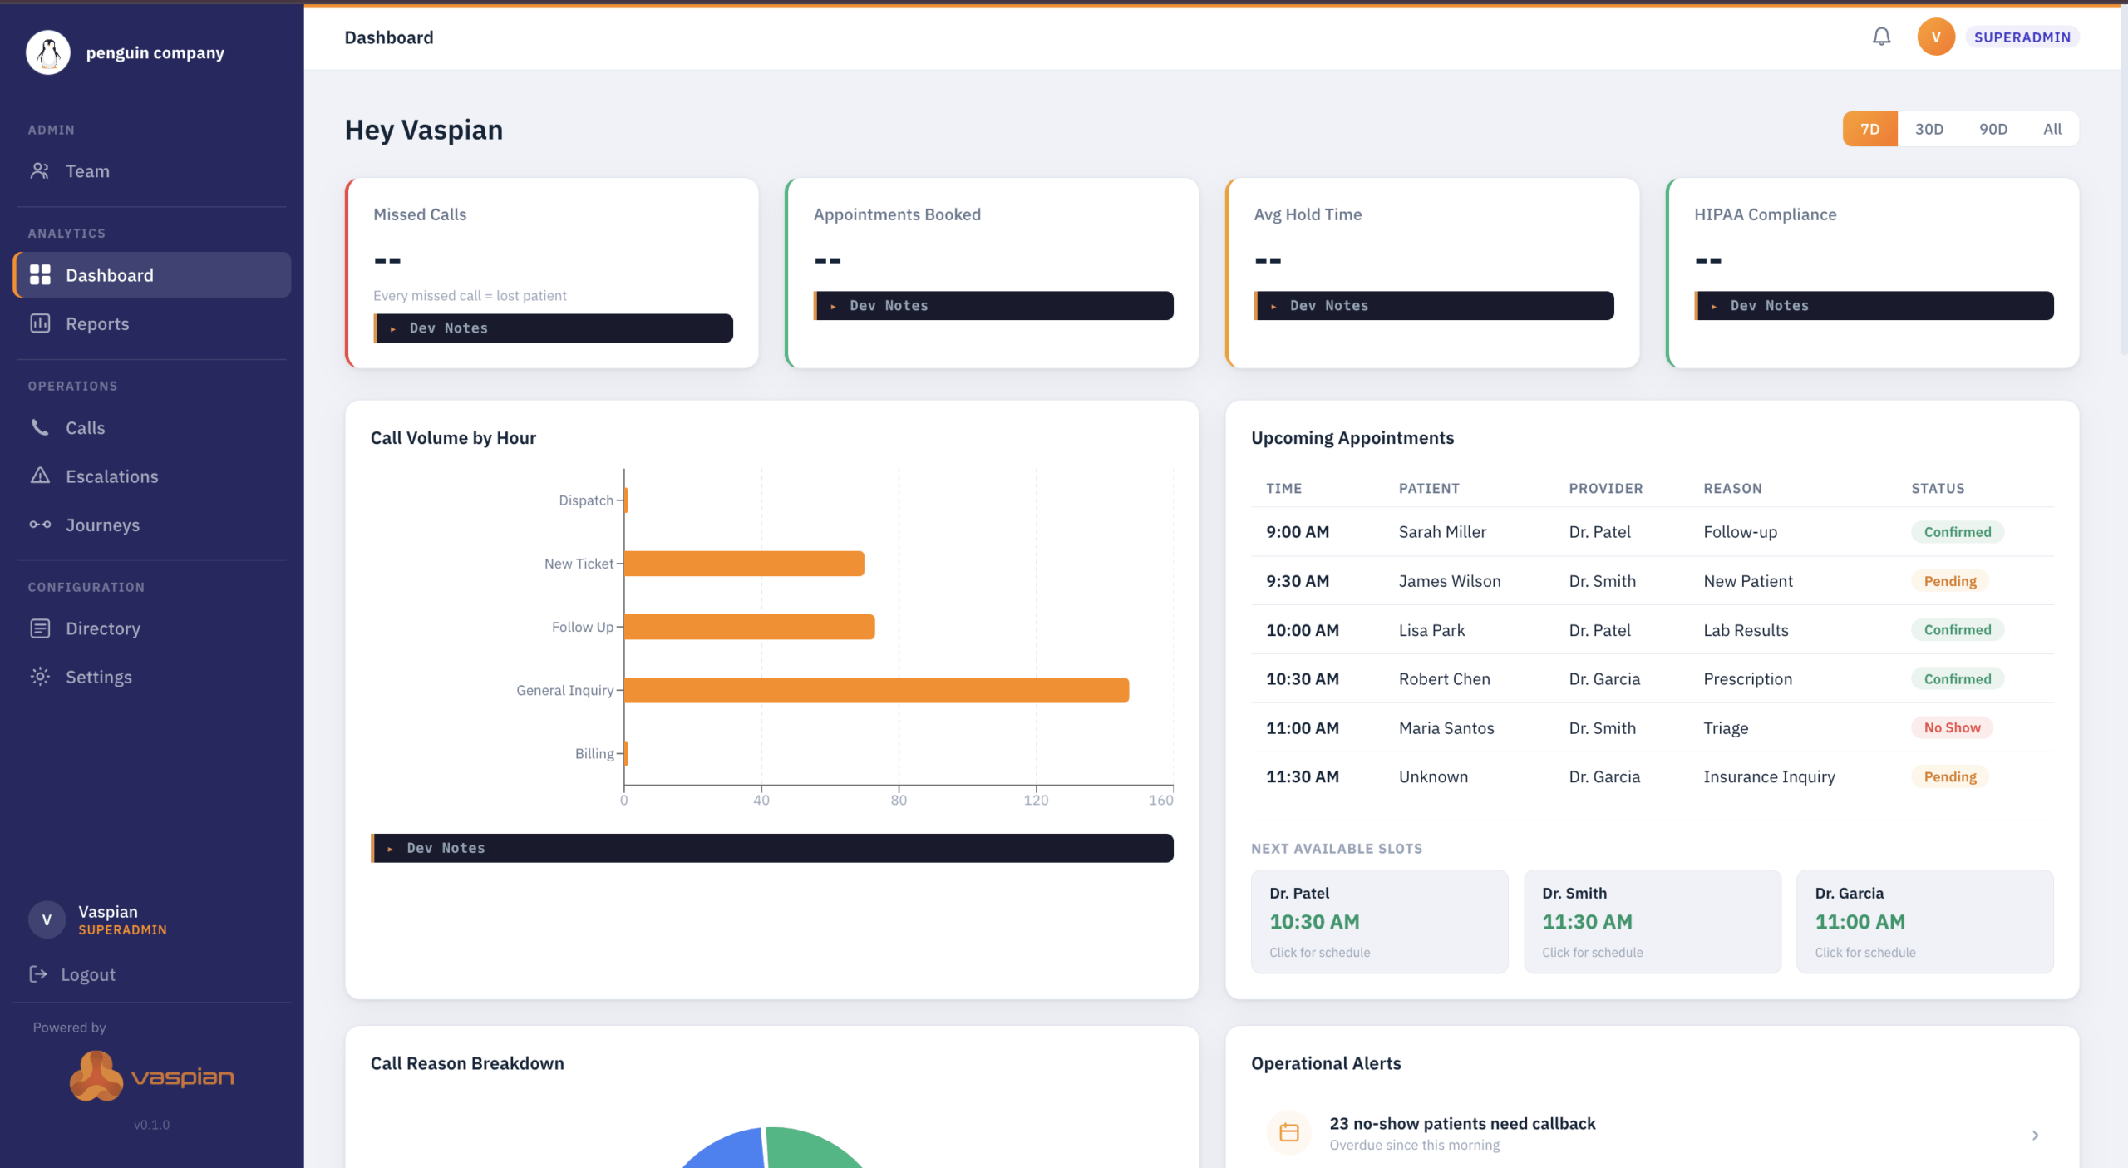Click the Vaspian powered-by logo
The height and width of the screenshot is (1168, 2128).
point(152,1076)
